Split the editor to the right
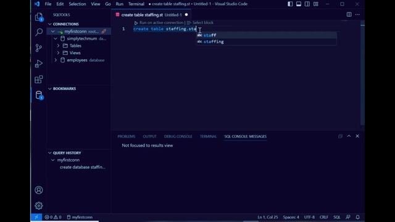 (349, 15)
